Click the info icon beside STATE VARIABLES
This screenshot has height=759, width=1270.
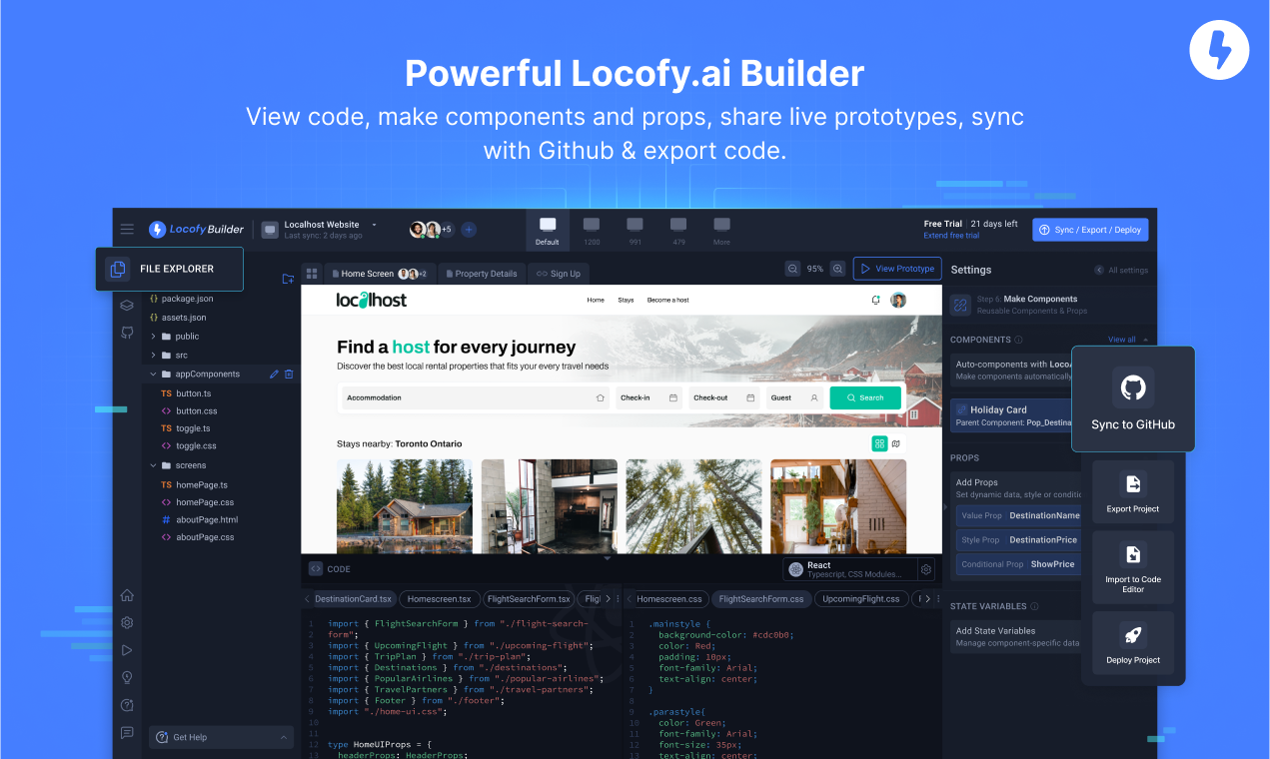pos(1034,606)
